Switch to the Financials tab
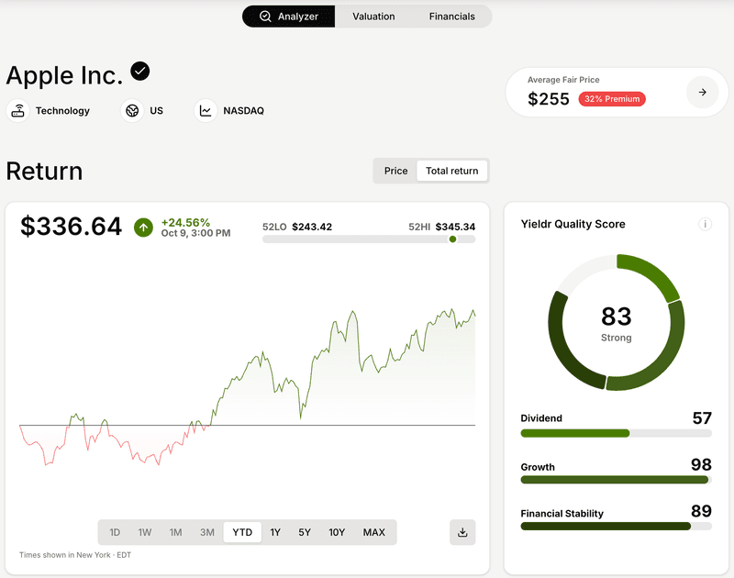This screenshot has height=578, width=734. 451,17
